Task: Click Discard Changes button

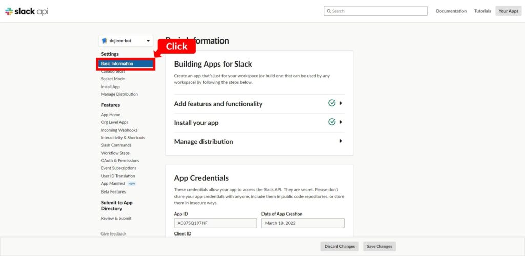Action: pos(339,246)
